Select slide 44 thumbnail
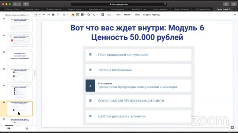The height and width of the screenshot is (133, 238). click(x=20, y=75)
